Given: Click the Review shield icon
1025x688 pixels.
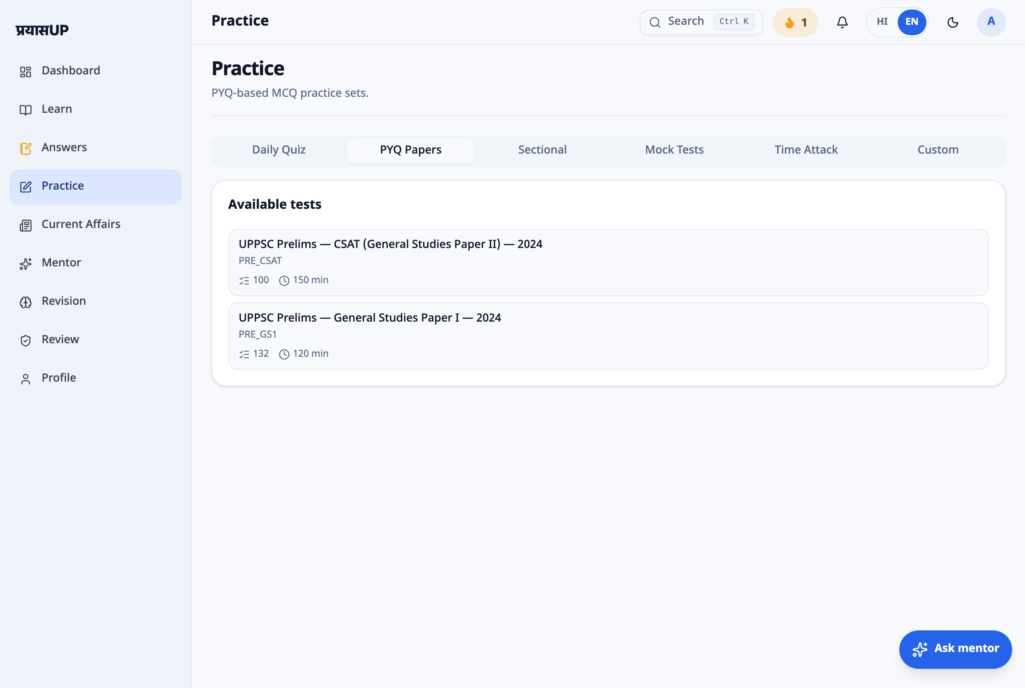Looking at the screenshot, I should pyautogui.click(x=26, y=340).
